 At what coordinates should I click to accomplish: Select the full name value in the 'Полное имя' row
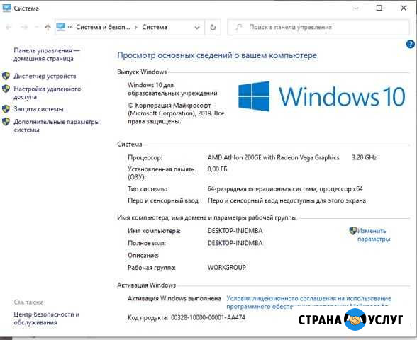(x=235, y=243)
